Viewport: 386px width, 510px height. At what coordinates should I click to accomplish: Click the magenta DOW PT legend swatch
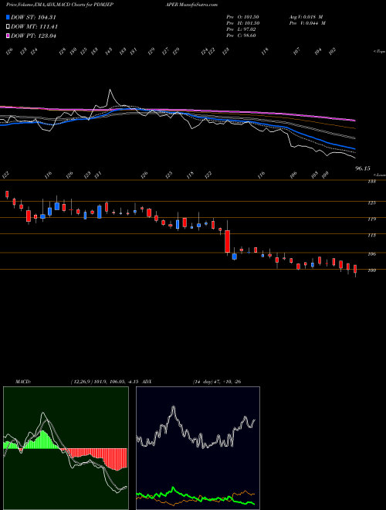(x=8, y=36)
